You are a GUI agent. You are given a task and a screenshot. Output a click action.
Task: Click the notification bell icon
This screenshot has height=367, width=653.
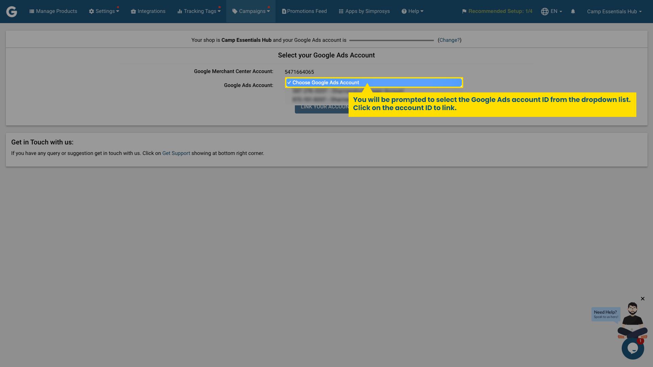click(573, 11)
